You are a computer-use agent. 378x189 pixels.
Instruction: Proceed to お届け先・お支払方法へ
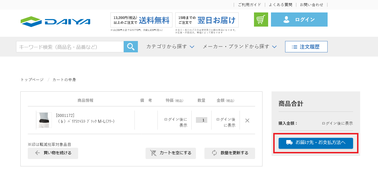pyautogui.click(x=316, y=143)
